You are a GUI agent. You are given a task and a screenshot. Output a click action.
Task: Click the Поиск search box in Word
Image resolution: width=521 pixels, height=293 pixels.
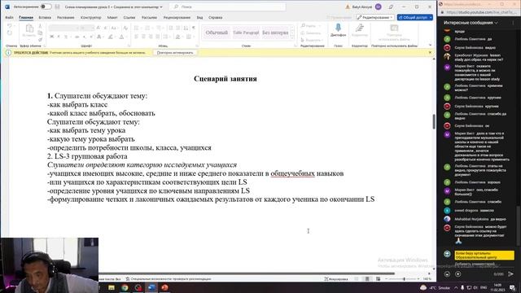point(228,7)
